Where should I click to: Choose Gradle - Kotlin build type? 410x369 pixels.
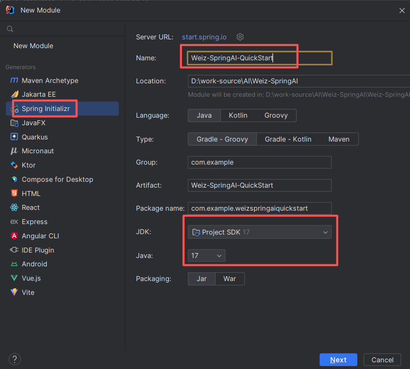[x=288, y=139]
